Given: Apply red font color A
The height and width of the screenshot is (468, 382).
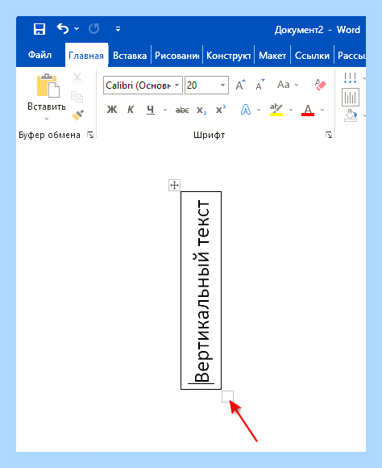Looking at the screenshot, I should coord(308,110).
